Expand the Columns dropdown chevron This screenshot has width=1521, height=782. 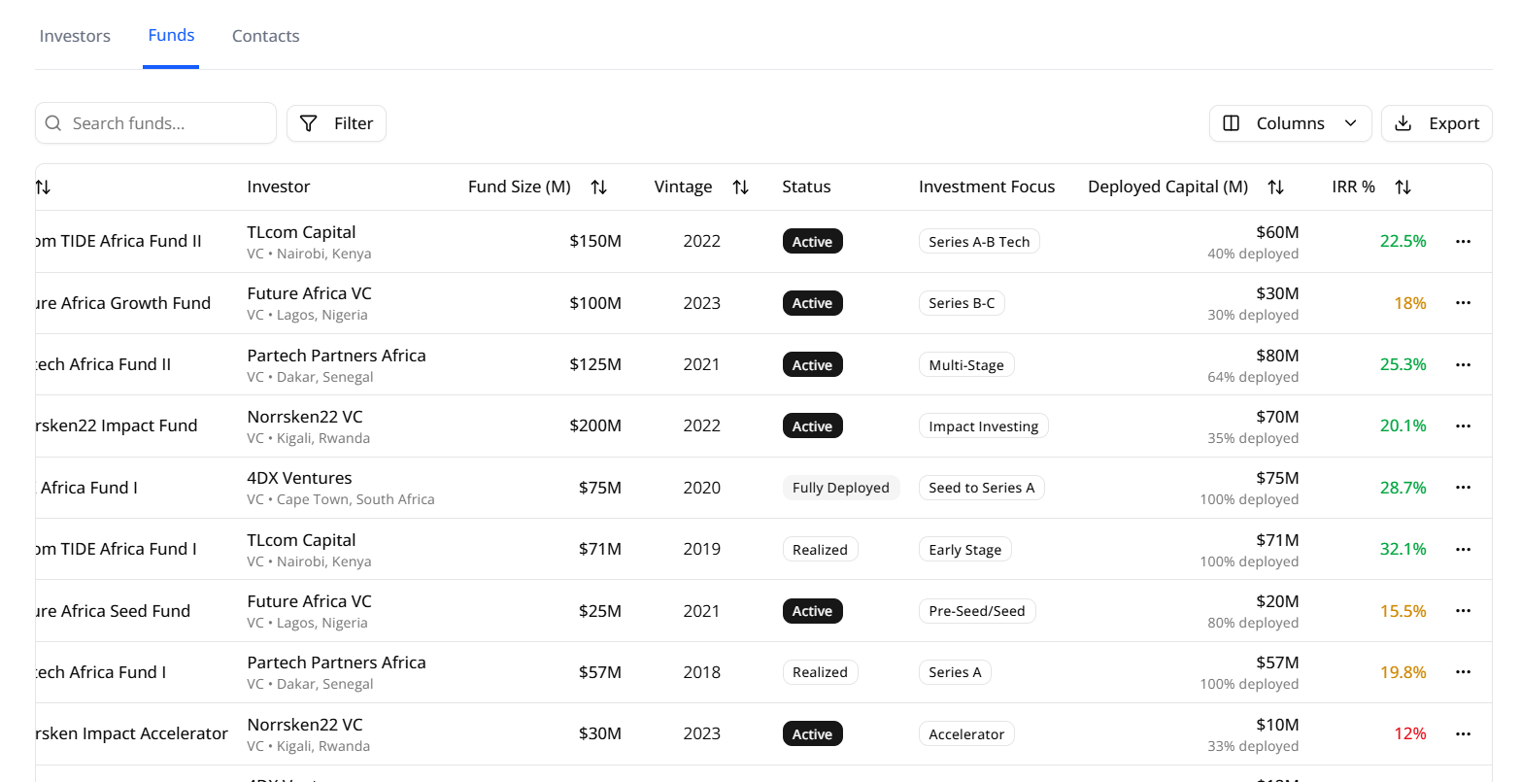[x=1351, y=123]
